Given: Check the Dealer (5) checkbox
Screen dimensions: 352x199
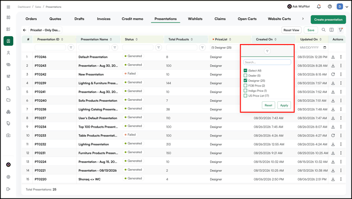Looking at the screenshot, I should pos(245,76).
